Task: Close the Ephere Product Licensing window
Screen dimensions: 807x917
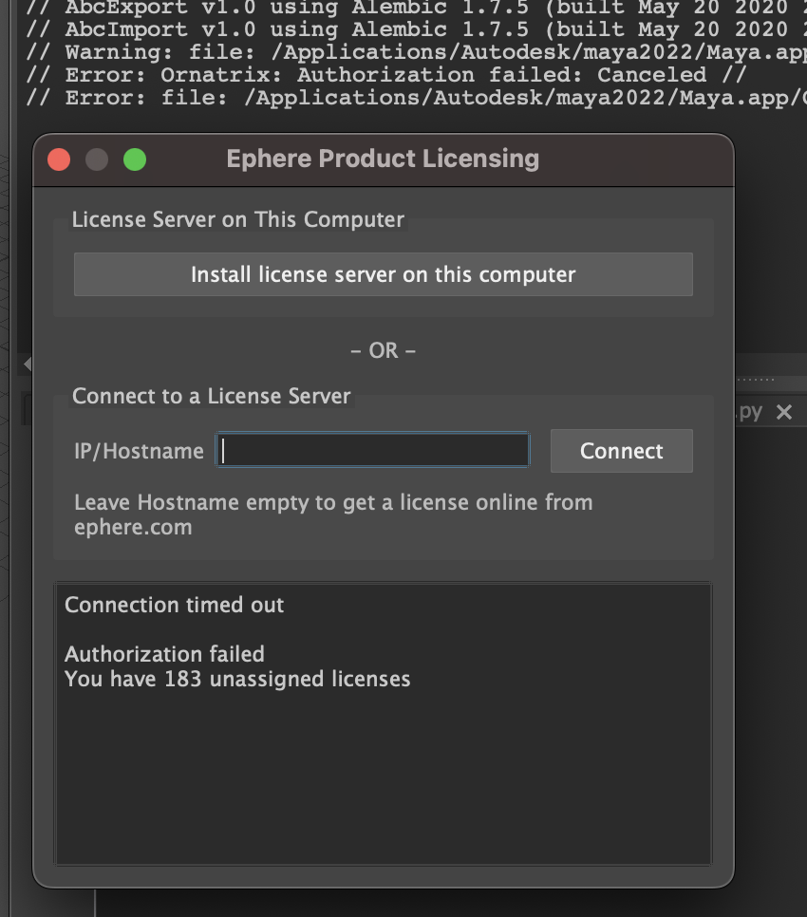Action: [59, 159]
